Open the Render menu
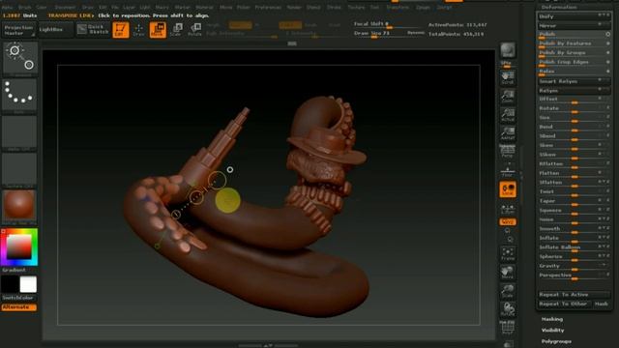619x348 pixels. click(294, 7)
